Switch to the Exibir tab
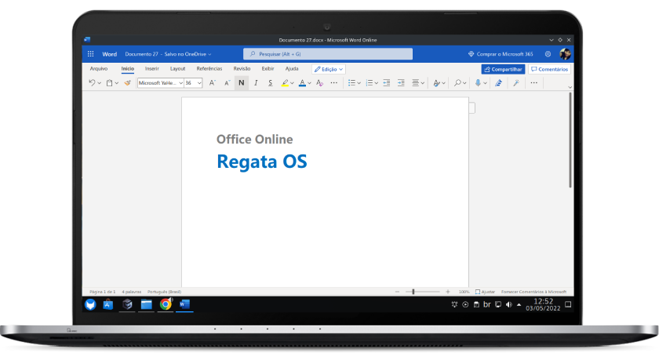659x356 pixels. click(268, 68)
